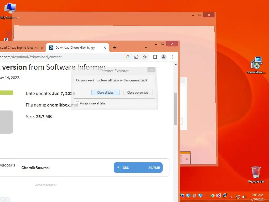Open the Recycle Bin on the desktop
The width and height of the screenshot is (269, 202).
pyautogui.click(x=256, y=175)
